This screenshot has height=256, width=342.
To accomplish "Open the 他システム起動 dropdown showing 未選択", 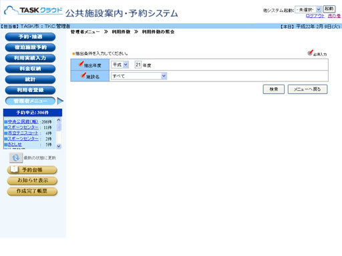I will pyautogui.click(x=308, y=9).
